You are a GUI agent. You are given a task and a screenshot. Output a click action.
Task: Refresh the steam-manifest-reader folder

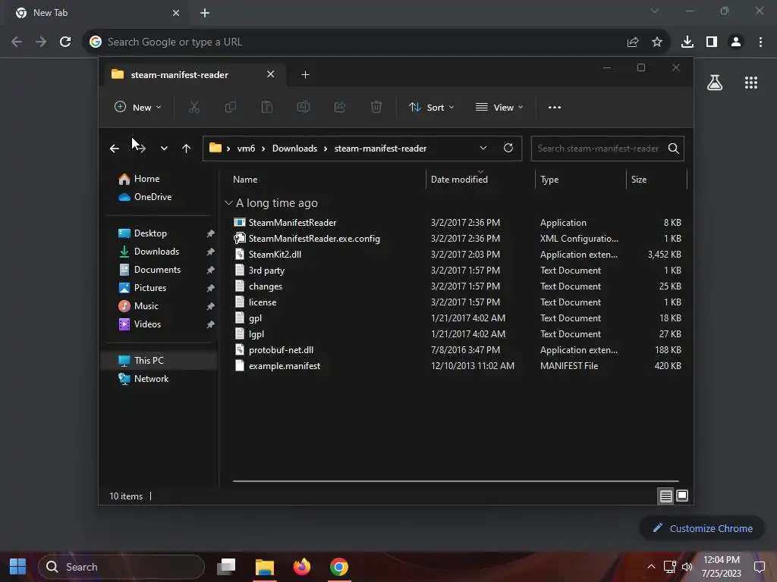pos(508,148)
